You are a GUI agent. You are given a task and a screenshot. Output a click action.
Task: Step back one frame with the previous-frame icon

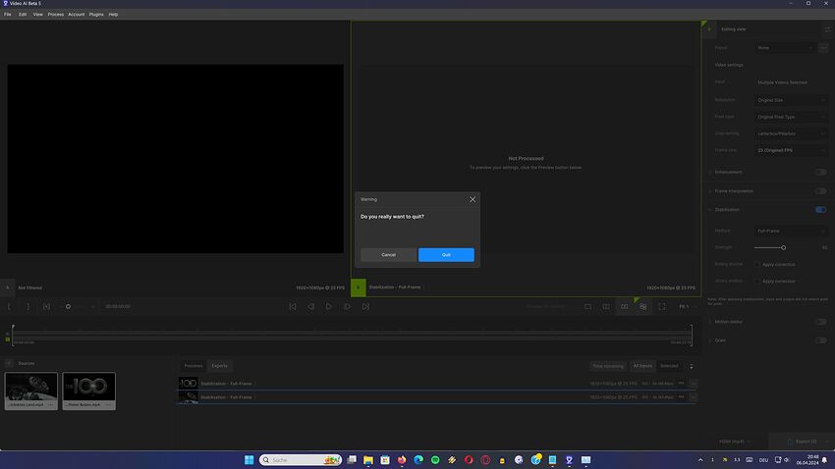(310, 306)
